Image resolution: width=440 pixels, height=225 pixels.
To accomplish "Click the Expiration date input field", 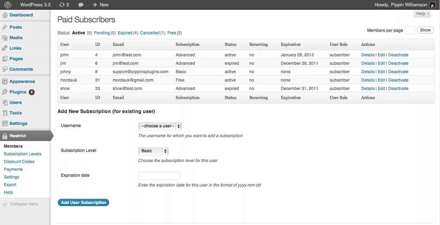I will pos(159,175).
